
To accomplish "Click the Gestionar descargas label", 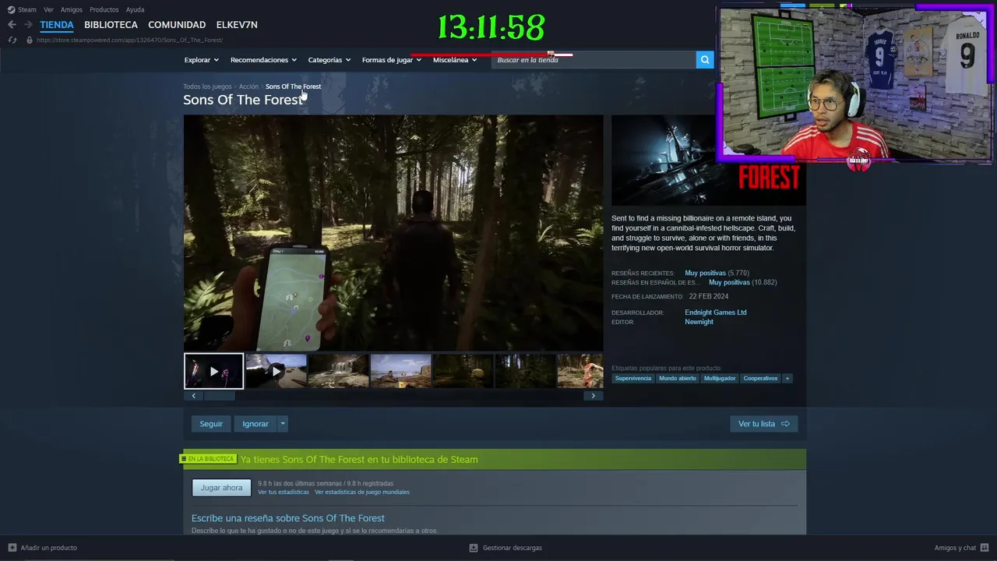I will pos(513,548).
